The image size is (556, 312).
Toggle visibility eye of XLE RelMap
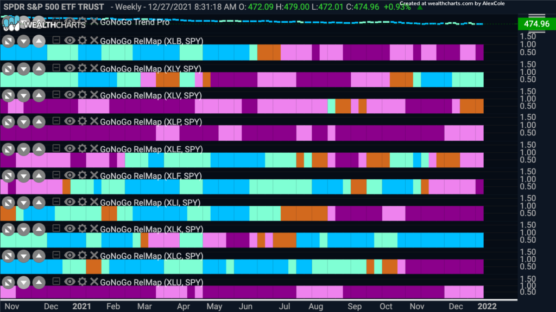pyautogui.click(x=69, y=148)
